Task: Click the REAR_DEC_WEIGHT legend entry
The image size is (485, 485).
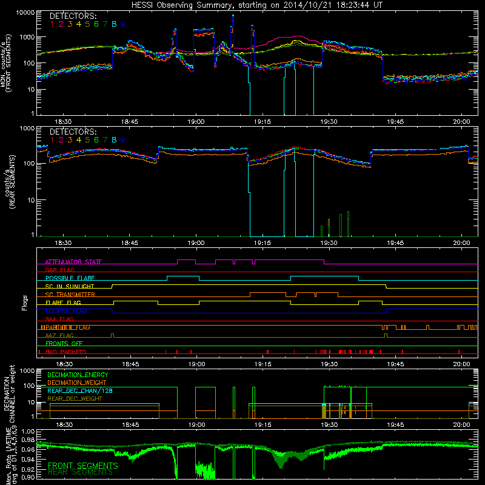Action: pyautogui.click(x=75, y=399)
